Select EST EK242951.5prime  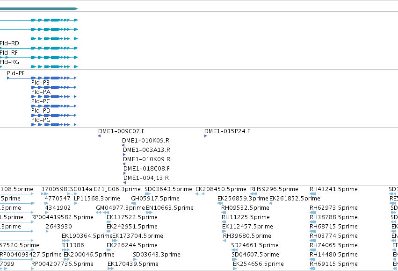[132, 227]
